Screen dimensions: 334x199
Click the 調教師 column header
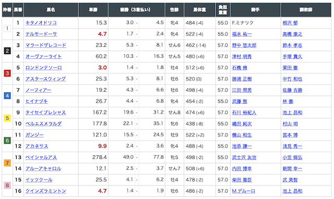[306, 10]
